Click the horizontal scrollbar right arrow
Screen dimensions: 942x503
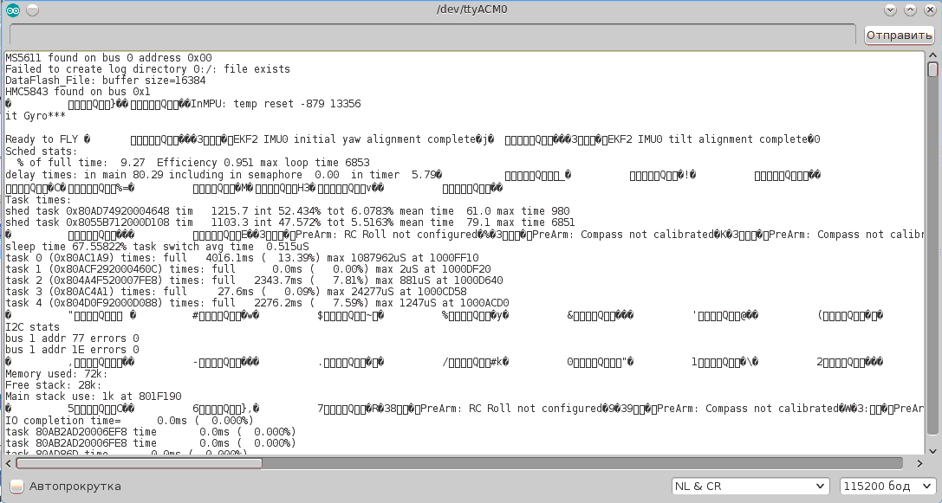[919, 463]
